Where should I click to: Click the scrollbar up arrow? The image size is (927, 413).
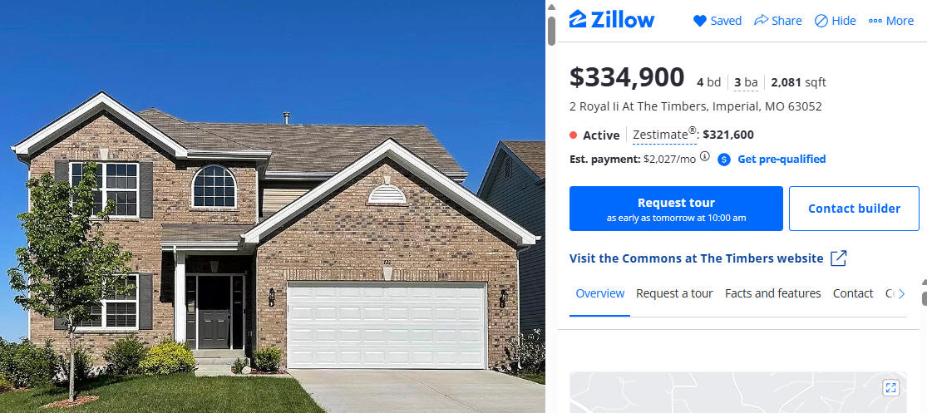click(x=551, y=7)
